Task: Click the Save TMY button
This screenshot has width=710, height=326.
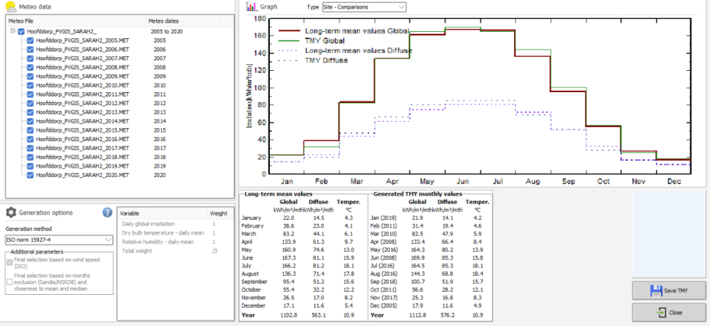Action: (669, 291)
